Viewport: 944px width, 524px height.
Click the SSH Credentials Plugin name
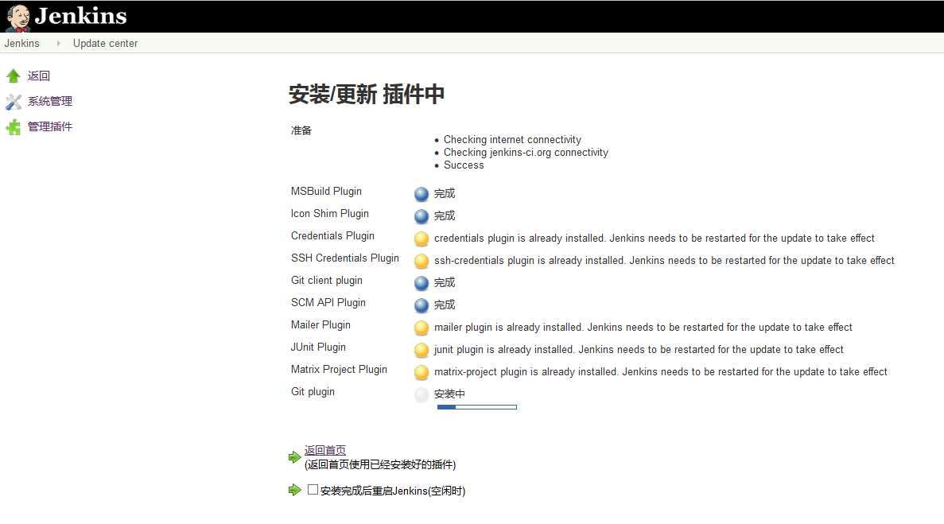[x=345, y=258]
